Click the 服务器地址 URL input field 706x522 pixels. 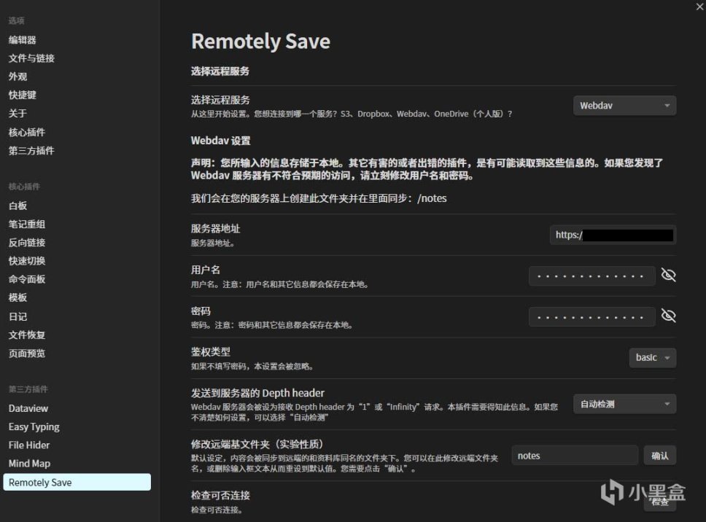[613, 235]
